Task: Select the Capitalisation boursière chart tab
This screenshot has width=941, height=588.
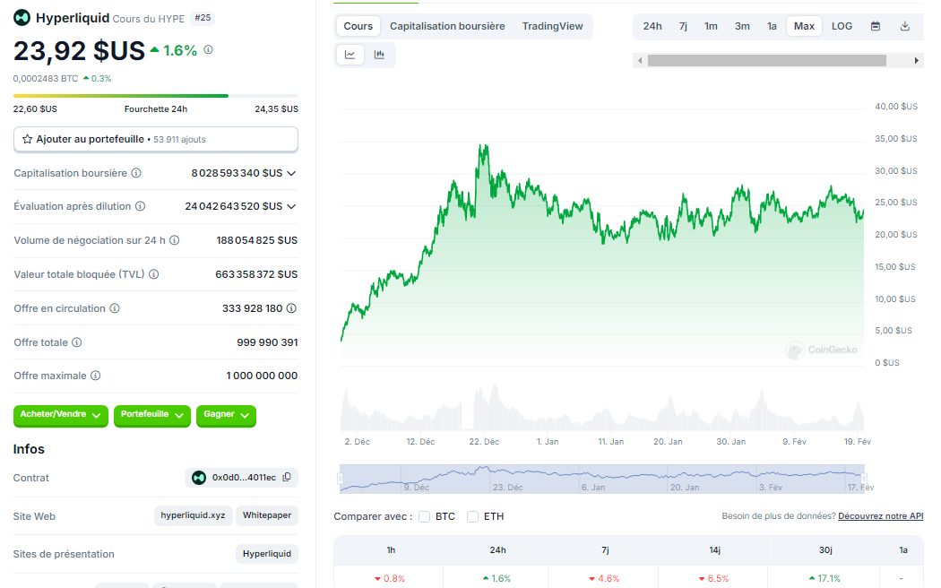Action: coord(447,26)
